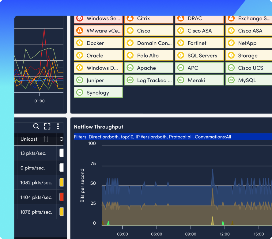Click the error icon on the Exchange S... tile
This screenshot has width=272, height=239.
pyautogui.click(x=231, y=18)
